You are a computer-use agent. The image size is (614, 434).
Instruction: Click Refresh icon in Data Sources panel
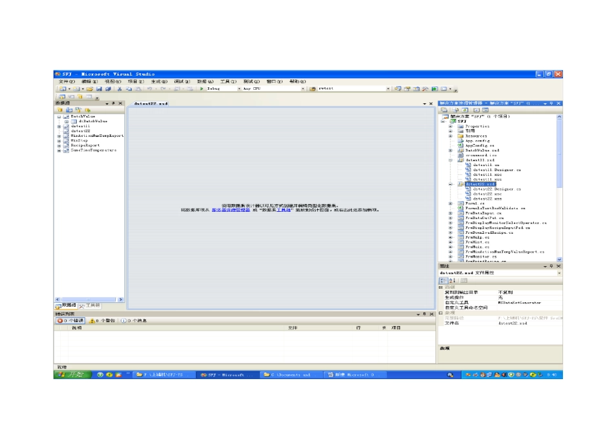pyautogui.click(x=87, y=110)
